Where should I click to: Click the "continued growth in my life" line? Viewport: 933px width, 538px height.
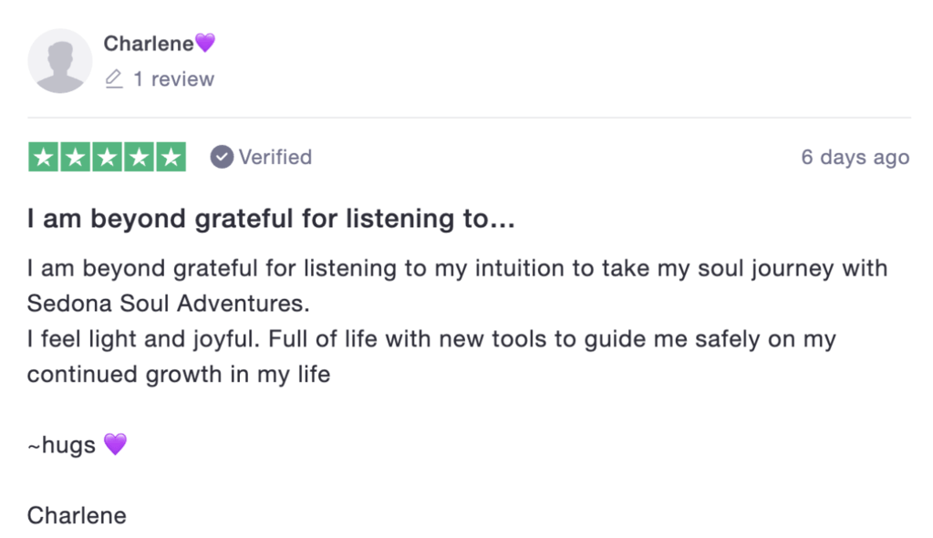[179, 374]
